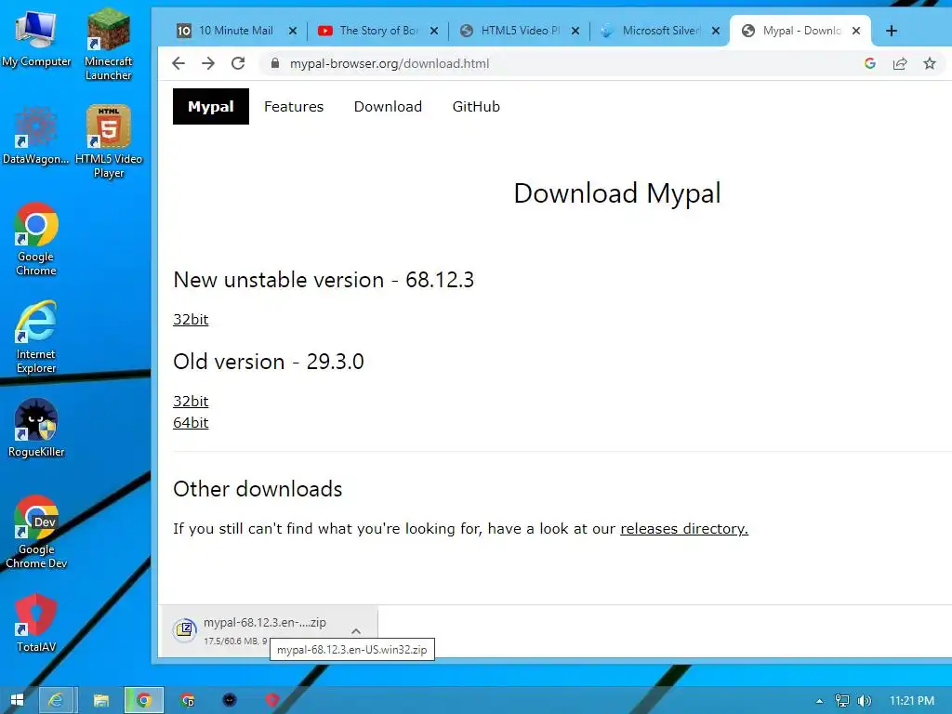Open volume control tray icon
Image resolution: width=952 pixels, height=714 pixels.
865,701
